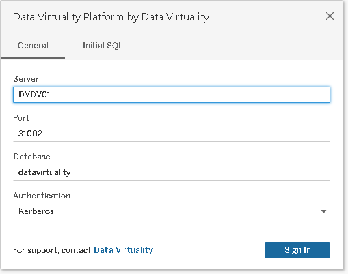Select the General tab
This screenshot has height=274, width=348.
33,46
